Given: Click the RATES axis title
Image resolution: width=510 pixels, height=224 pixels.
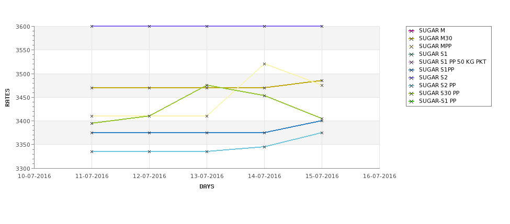Looking at the screenshot, I should 7,98.
